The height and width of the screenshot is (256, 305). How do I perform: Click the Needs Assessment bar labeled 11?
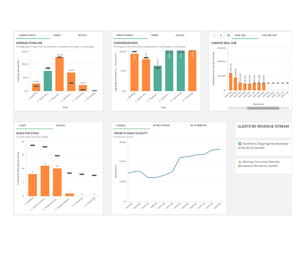pyautogui.click(x=45, y=181)
